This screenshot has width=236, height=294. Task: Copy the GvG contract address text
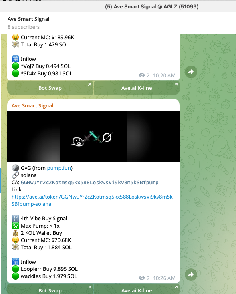90,182
